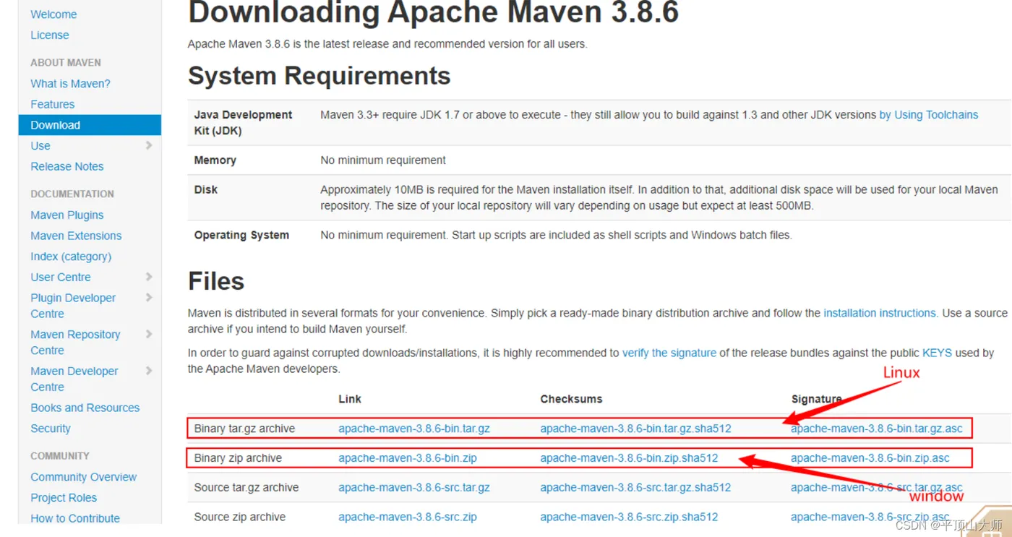This screenshot has width=1012, height=537.
Task: Open Project Roles link
Action: (64, 498)
